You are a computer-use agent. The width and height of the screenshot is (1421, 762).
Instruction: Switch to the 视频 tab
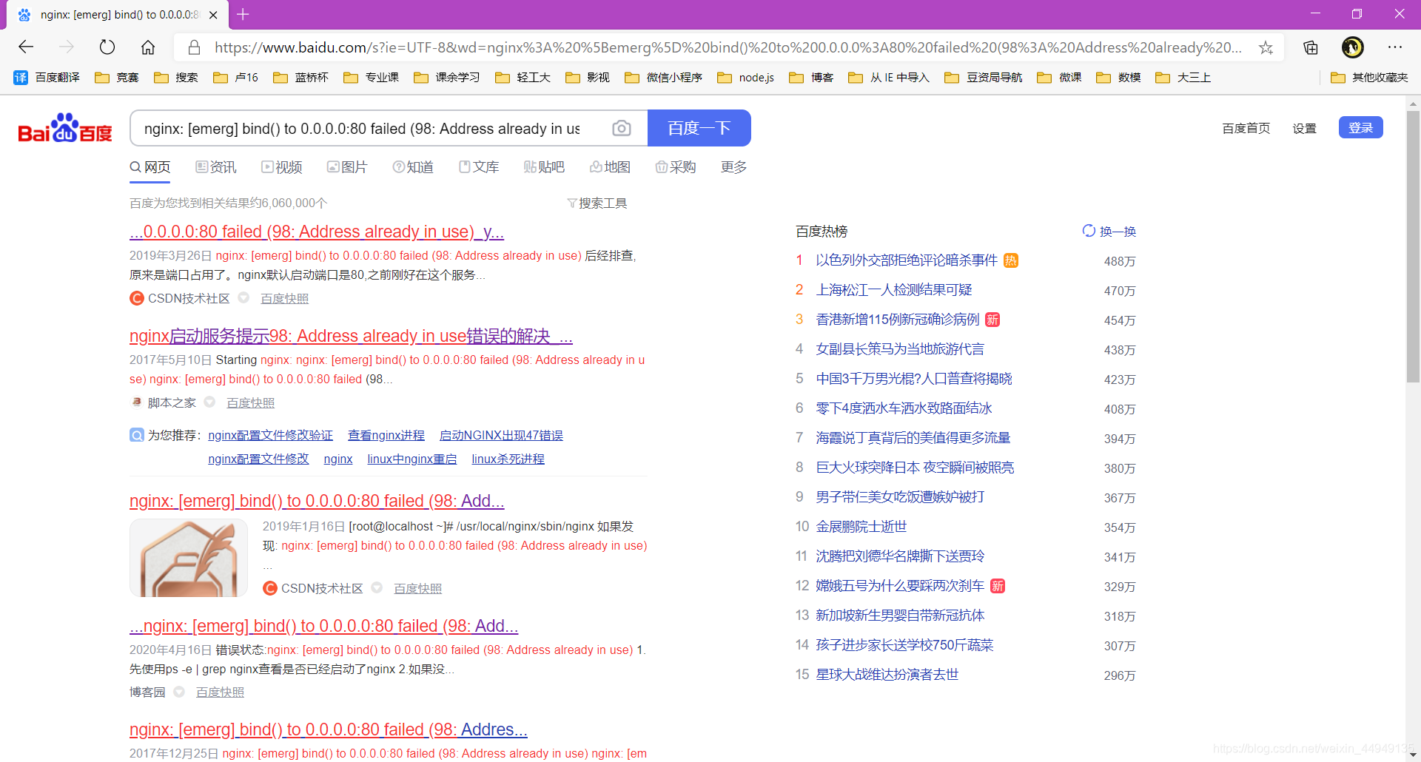tap(282, 167)
